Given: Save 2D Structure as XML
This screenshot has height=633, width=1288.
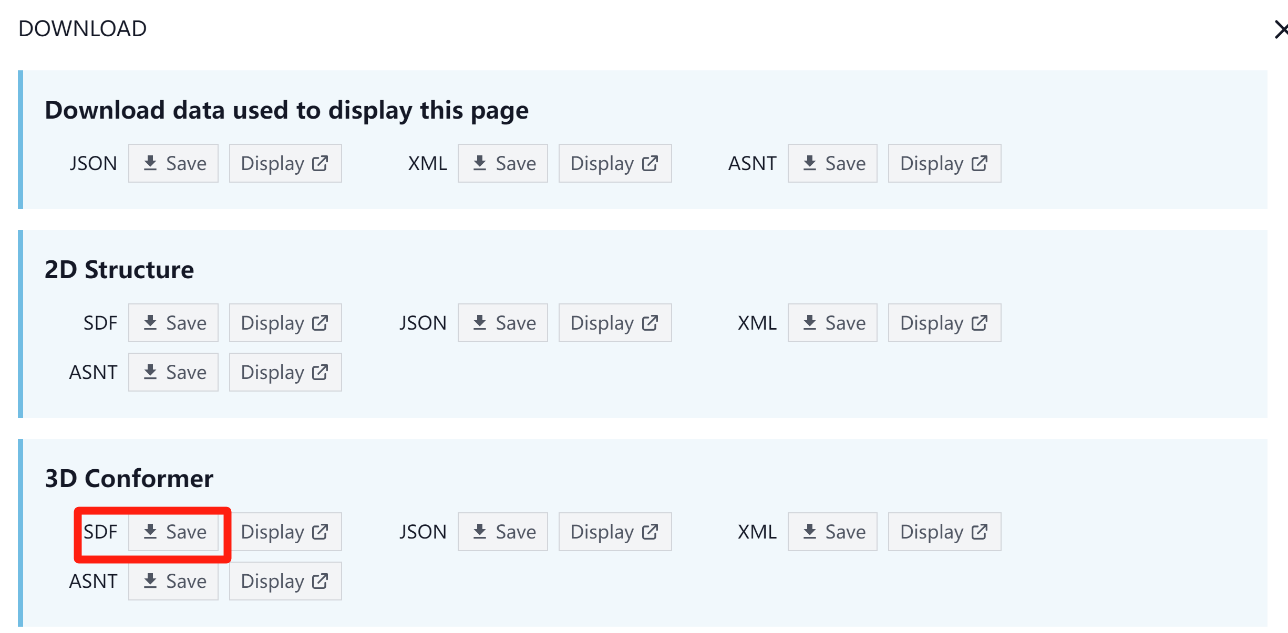Looking at the screenshot, I should point(832,323).
